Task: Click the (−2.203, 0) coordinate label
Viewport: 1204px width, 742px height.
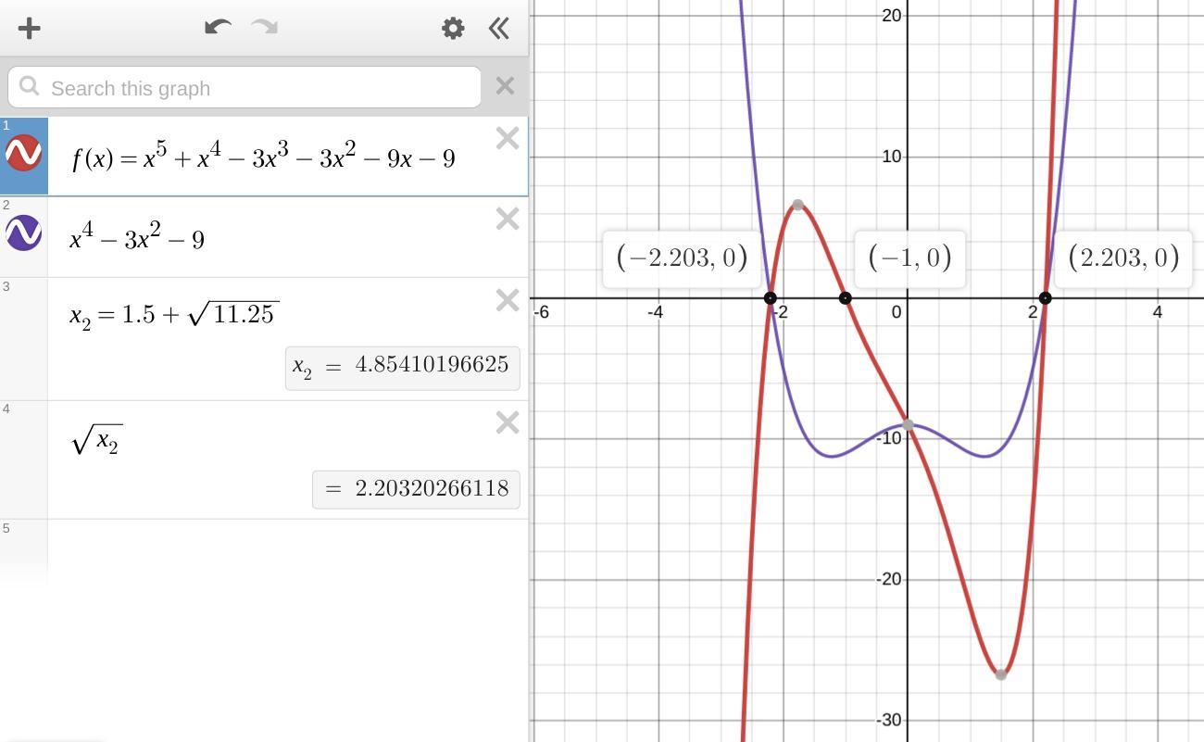Action: (682, 258)
